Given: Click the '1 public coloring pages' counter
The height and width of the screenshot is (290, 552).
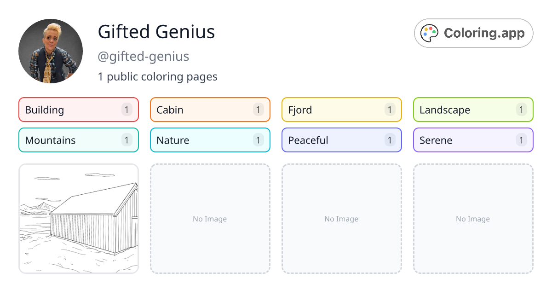Looking at the screenshot, I should tap(157, 76).
